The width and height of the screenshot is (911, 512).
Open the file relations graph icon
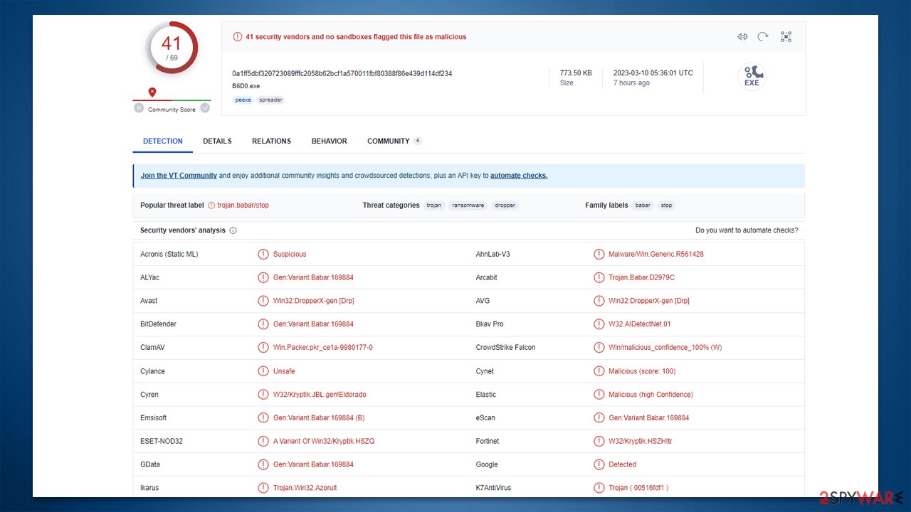tap(786, 37)
